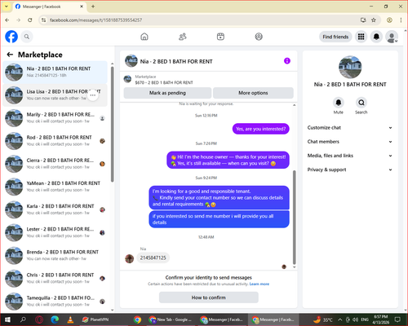The image size is (408, 326).
Task: Open the taskbar volume icon
Action: 355,319
